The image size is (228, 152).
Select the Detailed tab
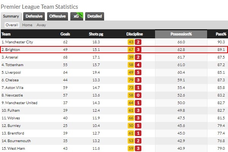pos(95,16)
